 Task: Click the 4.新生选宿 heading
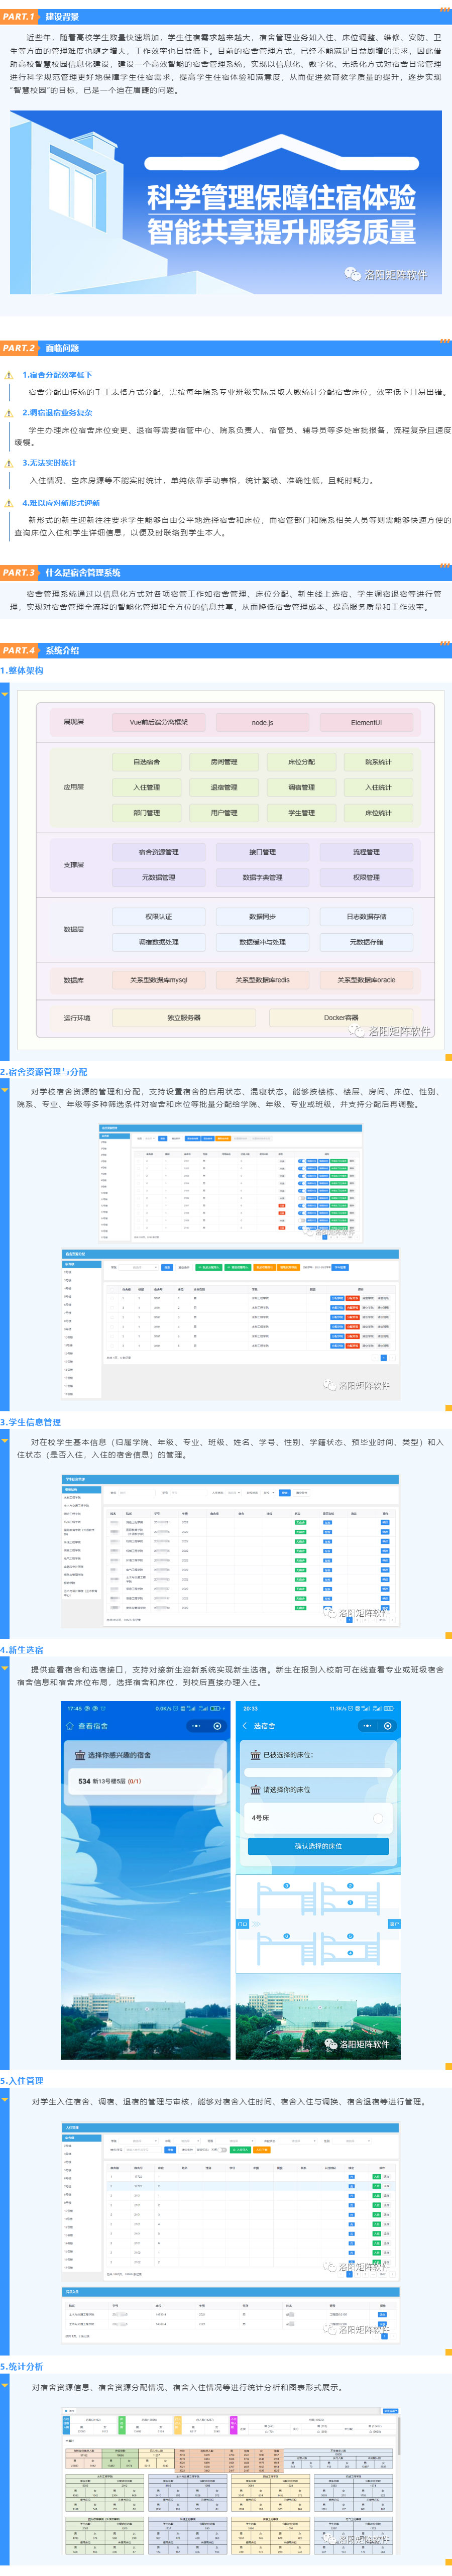click(x=22, y=1649)
